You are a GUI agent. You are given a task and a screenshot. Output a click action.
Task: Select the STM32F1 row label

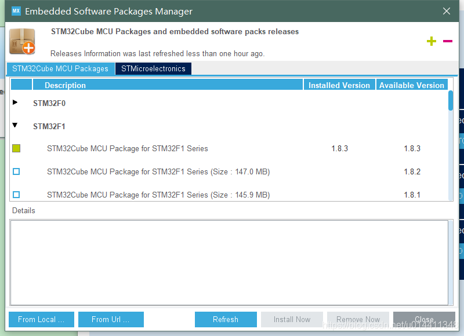(x=49, y=126)
